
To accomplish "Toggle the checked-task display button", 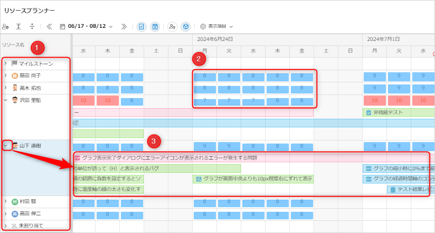I will point(142,26).
